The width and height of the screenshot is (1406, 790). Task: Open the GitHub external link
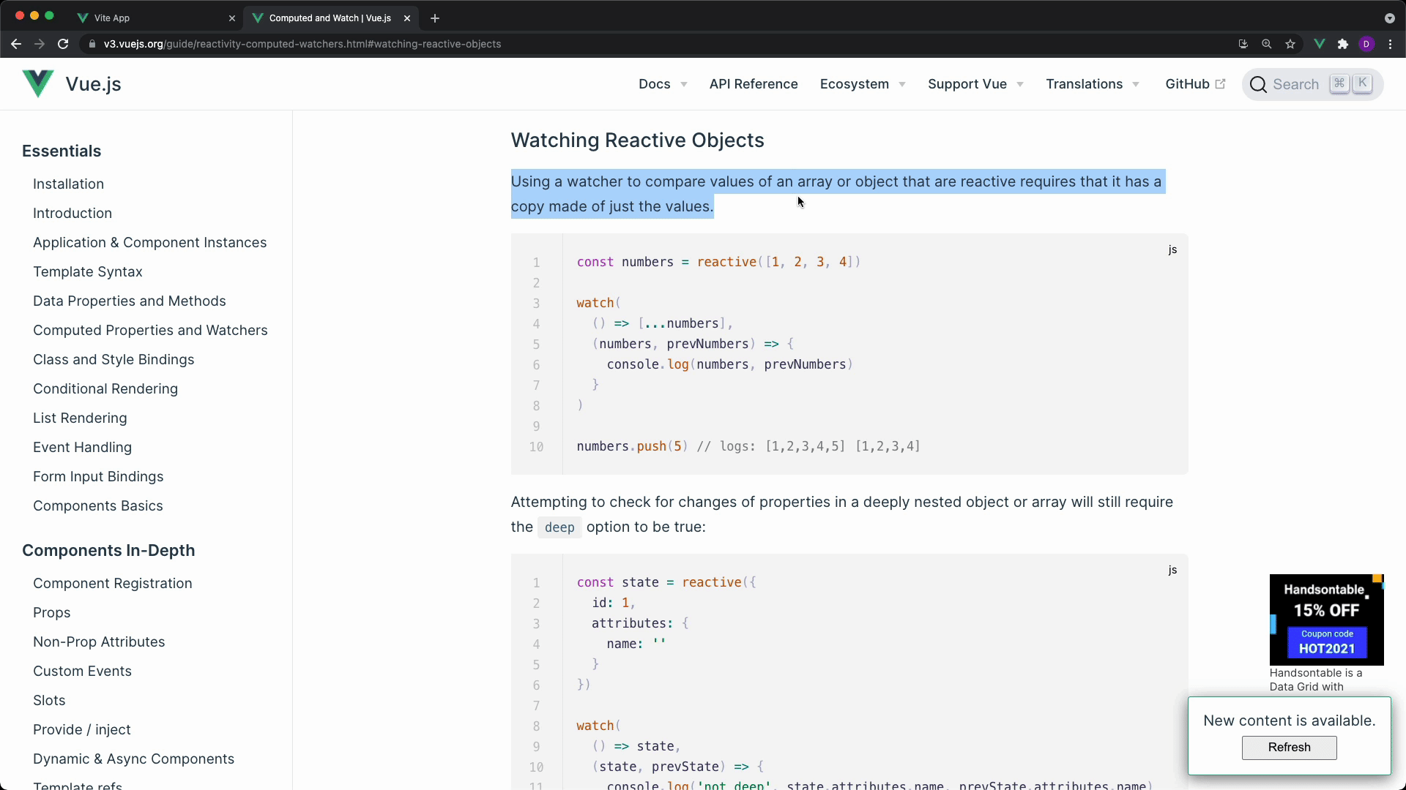(x=1194, y=84)
